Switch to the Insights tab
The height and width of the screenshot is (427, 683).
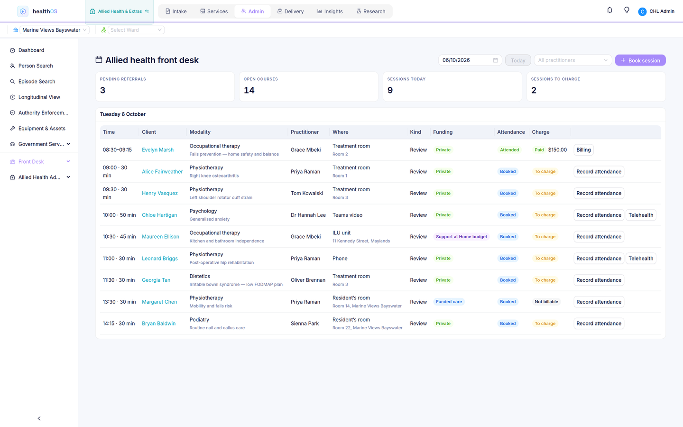330,11
